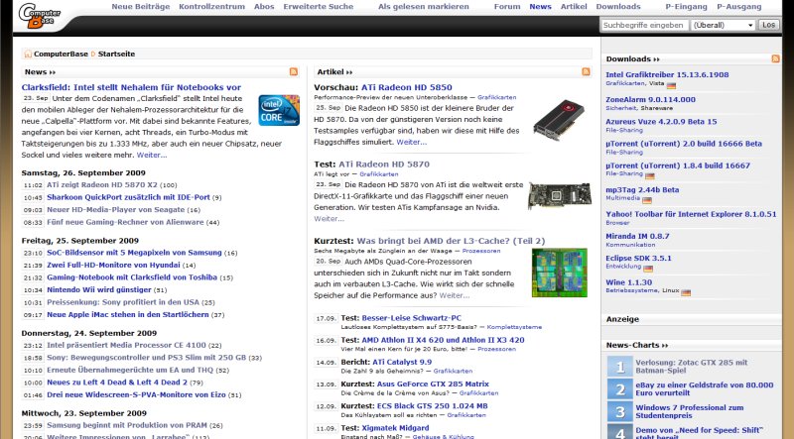Open Neue Beiträge in top navigation

141,7
